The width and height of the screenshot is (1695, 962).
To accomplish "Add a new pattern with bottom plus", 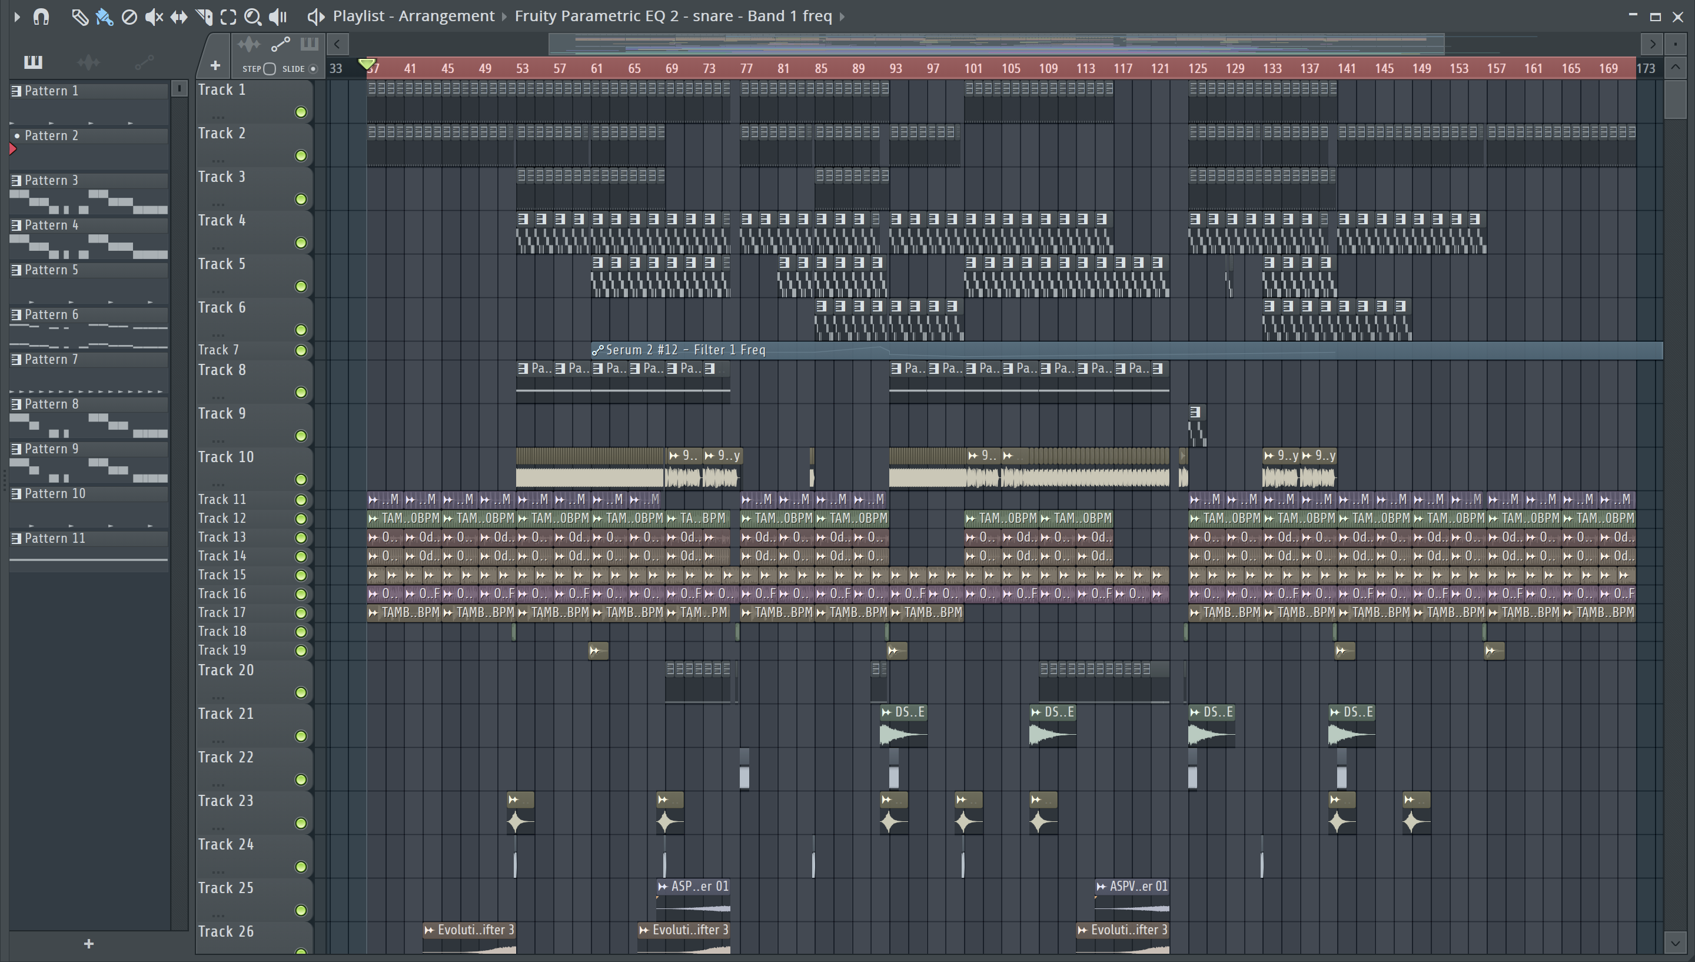I will click(x=89, y=944).
